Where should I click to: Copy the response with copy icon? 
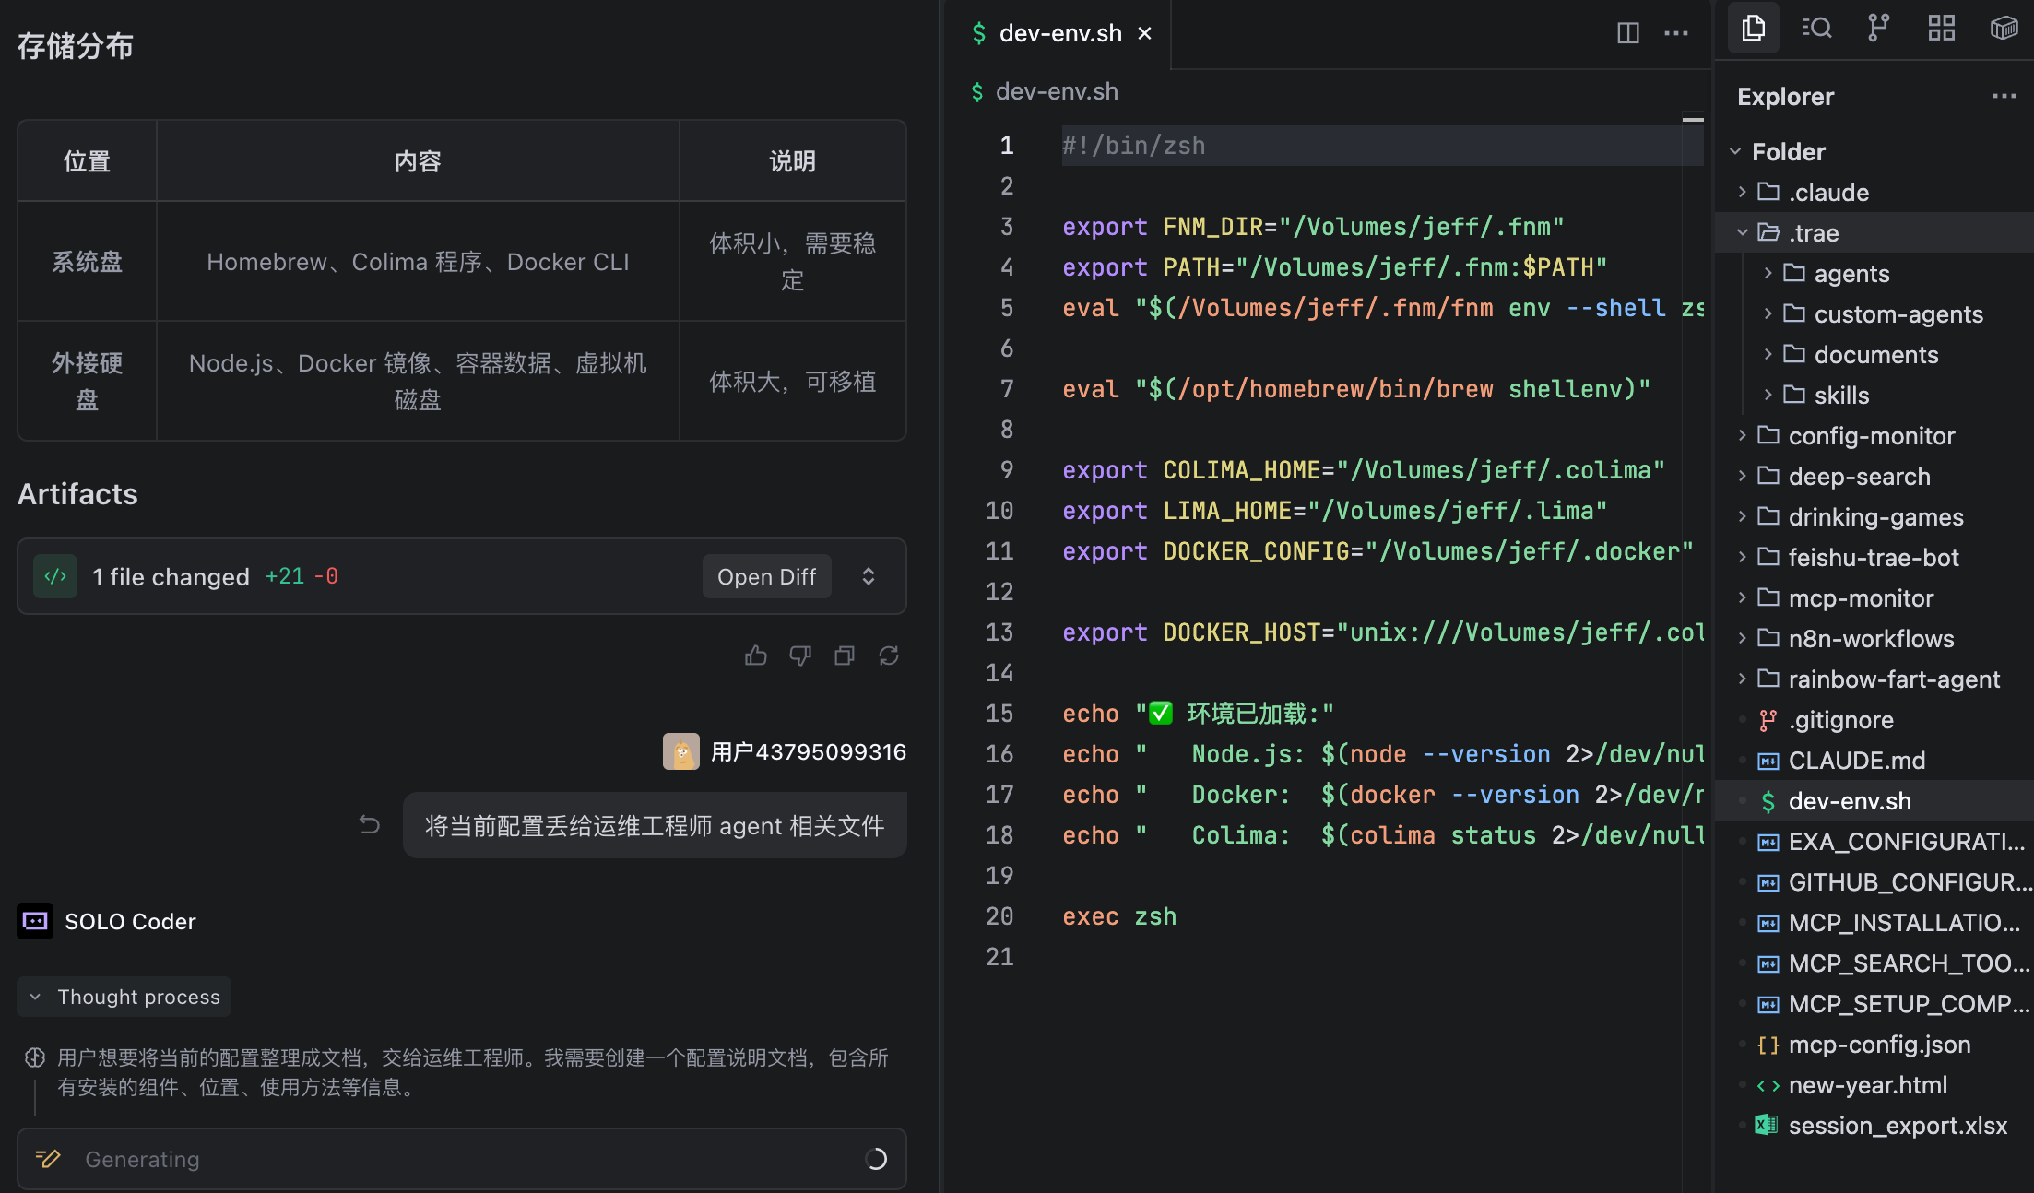click(845, 656)
